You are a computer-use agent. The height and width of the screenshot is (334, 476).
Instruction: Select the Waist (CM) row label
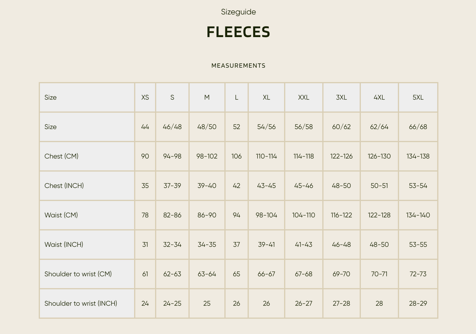61,215
